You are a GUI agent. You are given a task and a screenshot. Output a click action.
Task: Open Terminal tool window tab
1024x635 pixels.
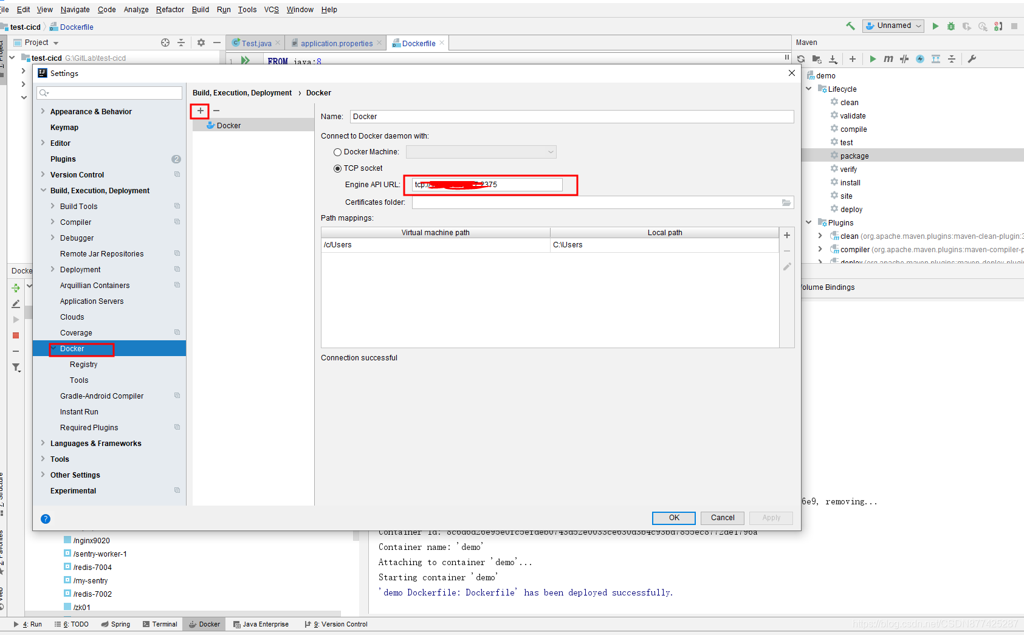(160, 624)
